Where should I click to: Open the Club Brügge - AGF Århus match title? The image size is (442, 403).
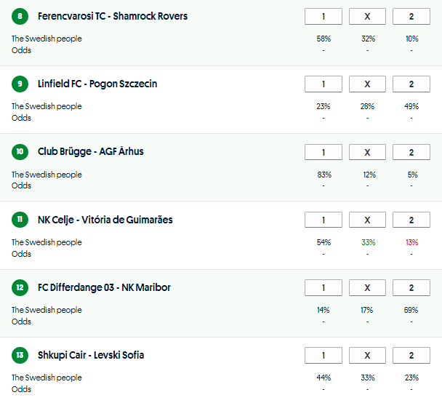coord(91,152)
